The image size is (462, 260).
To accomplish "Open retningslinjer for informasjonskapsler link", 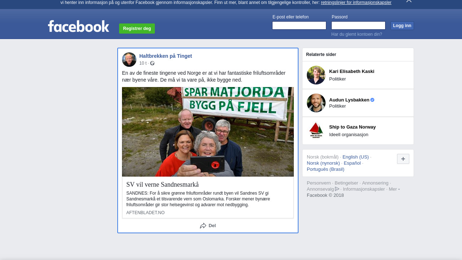I will (356, 3).
